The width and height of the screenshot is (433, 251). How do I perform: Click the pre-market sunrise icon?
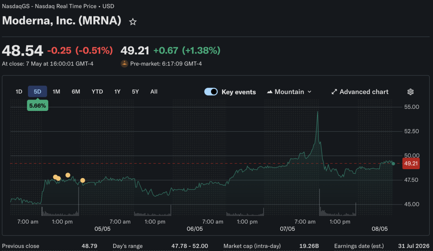tap(124, 64)
